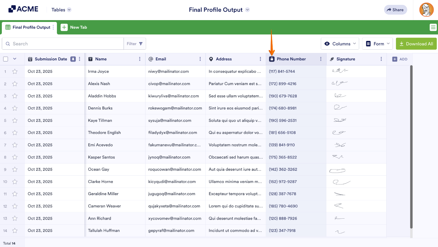Expand the Final Profile Output title chevron
Screen dimensions: 438x247
pos(247,9)
